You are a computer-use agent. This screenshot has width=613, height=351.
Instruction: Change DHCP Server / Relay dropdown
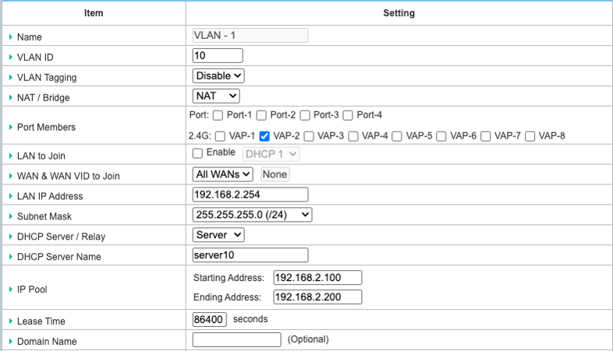click(218, 234)
